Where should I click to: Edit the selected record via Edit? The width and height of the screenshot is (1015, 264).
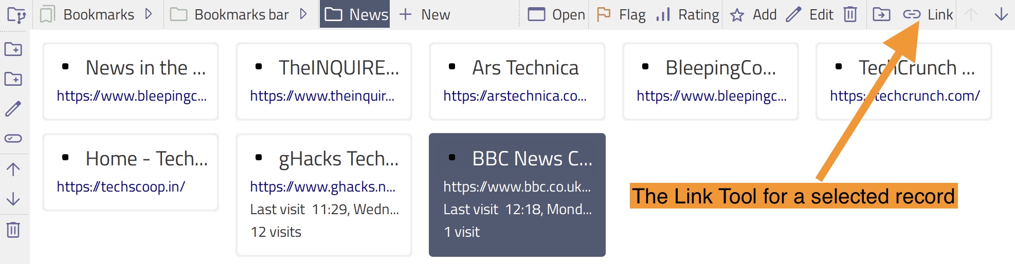click(x=810, y=14)
